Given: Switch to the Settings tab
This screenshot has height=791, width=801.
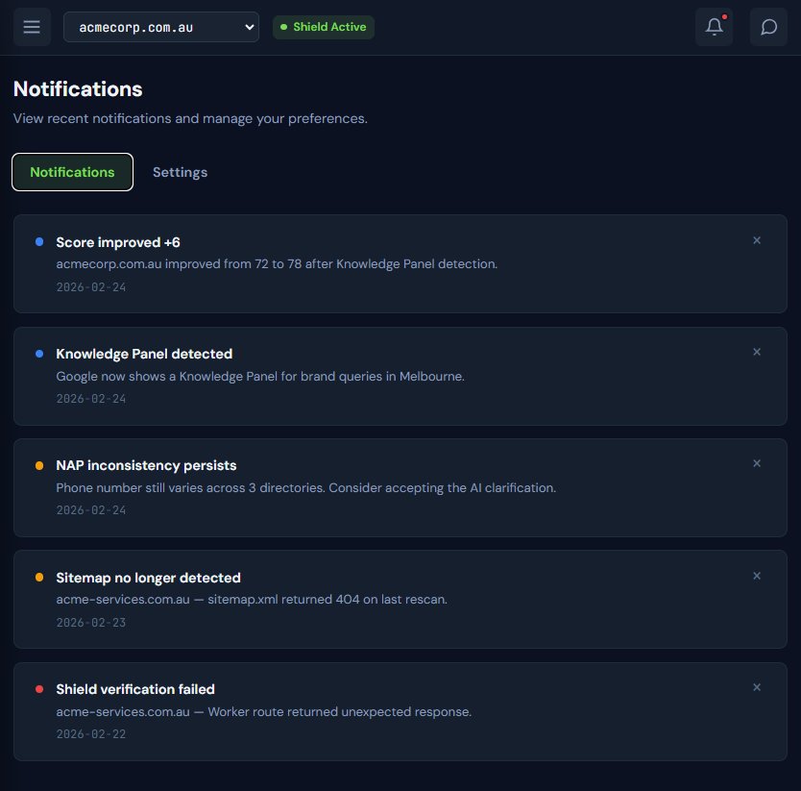Looking at the screenshot, I should 180,172.
